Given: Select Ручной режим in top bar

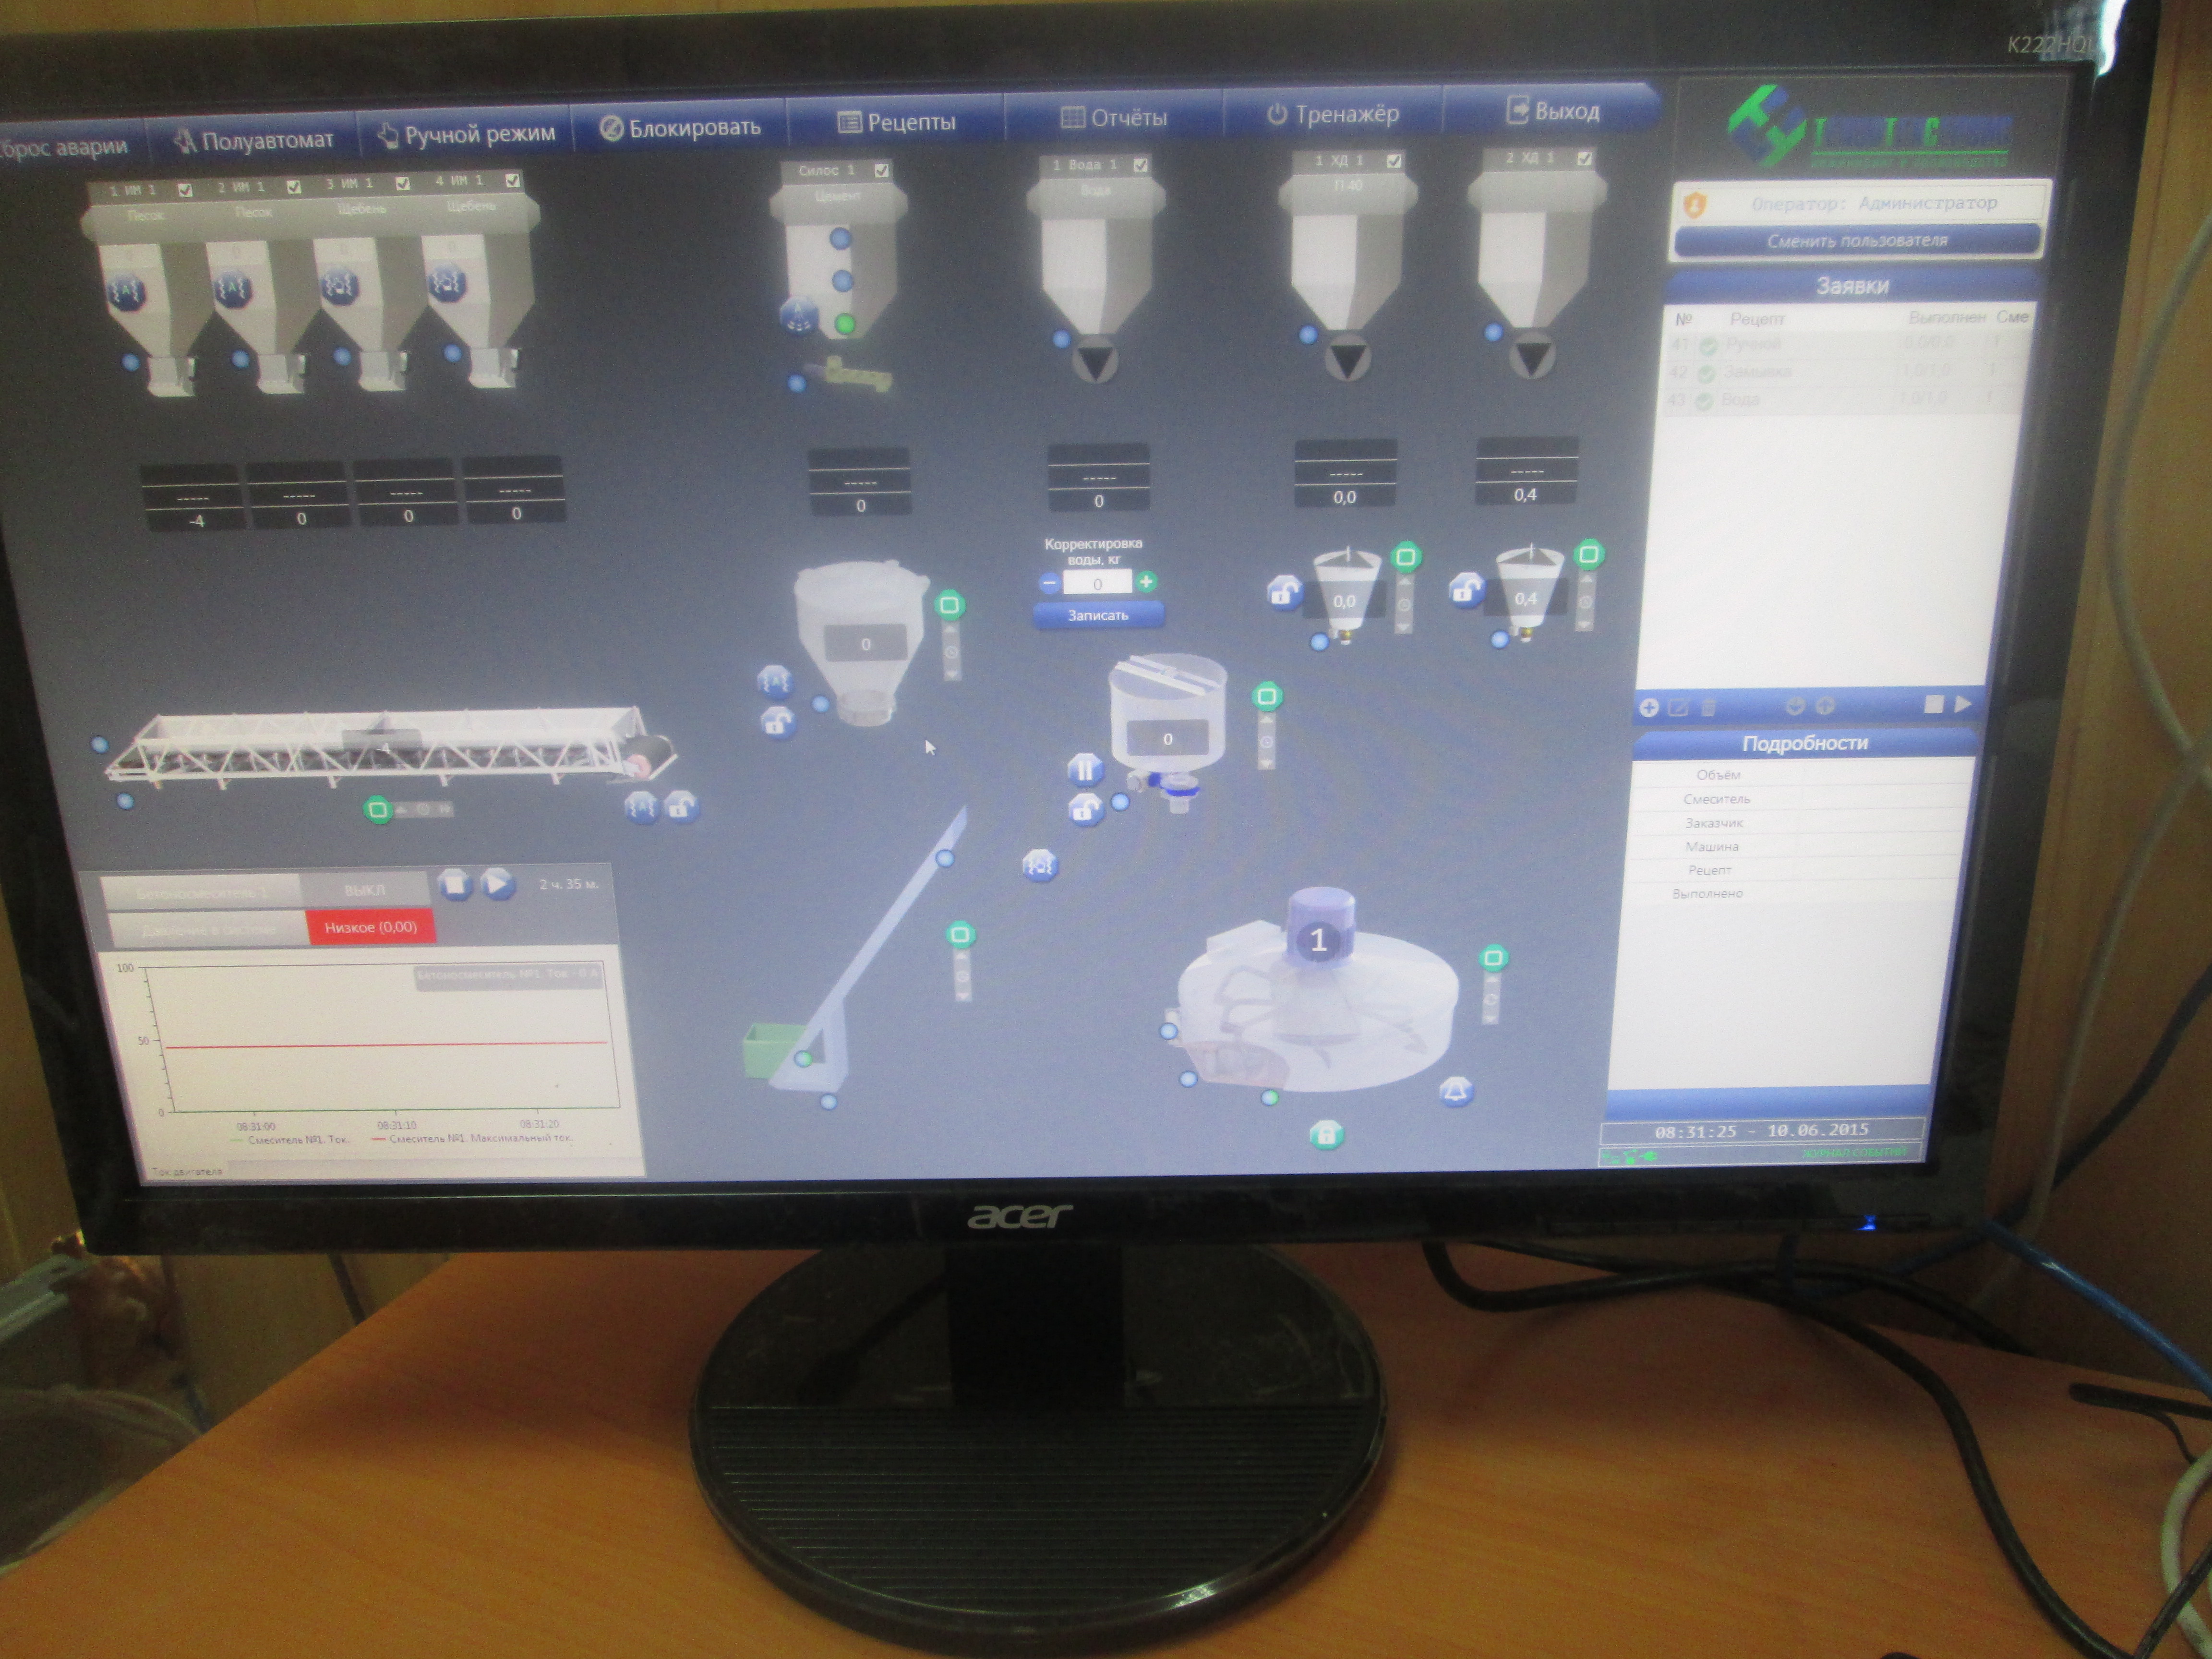Looking at the screenshot, I should click(467, 134).
